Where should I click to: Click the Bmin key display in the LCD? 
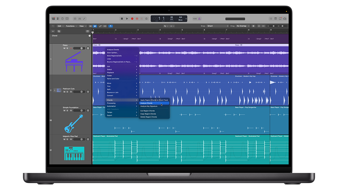[x=180, y=20]
